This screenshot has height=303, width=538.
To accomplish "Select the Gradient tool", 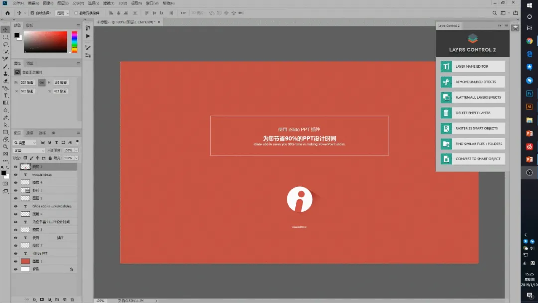I will (x=5, y=103).
